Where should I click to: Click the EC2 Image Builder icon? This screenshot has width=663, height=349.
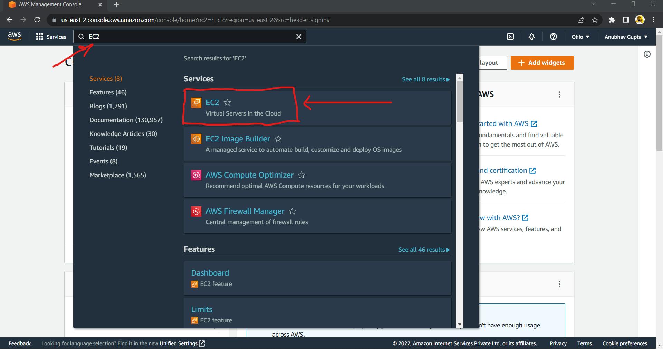click(x=196, y=139)
